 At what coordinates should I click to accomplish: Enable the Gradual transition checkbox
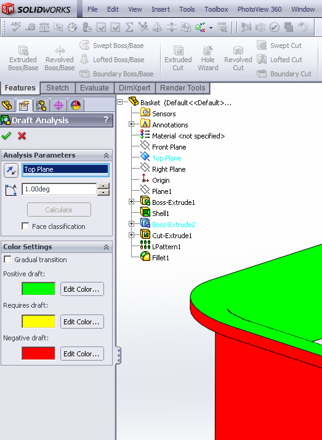point(7,260)
